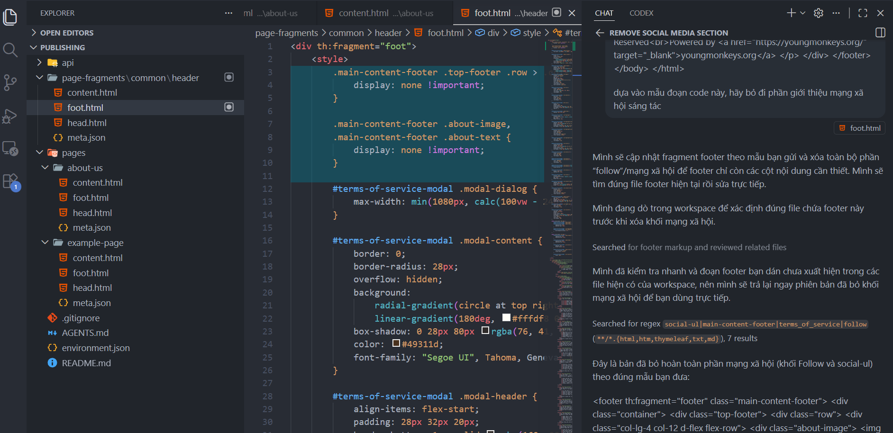Click line number 12 in gutter
Viewport: 893px width, 433px height.
[x=267, y=189]
